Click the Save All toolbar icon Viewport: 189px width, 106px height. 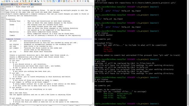pos(9,1)
